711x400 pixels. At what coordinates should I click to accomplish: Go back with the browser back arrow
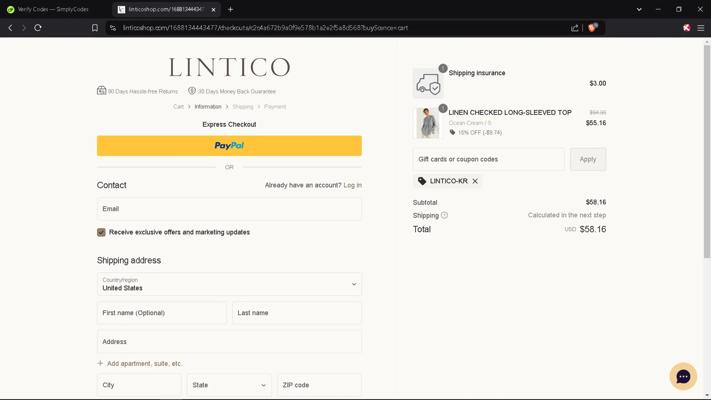(10, 28)
